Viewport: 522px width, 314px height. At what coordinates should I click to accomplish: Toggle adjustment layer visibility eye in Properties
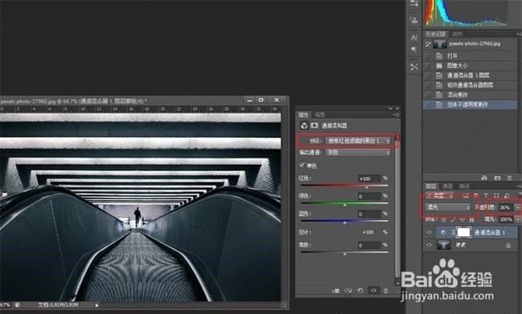(x=374, y=290)
